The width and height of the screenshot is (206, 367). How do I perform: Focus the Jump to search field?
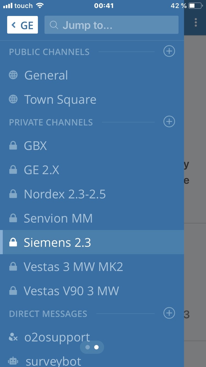pyautogui.click(x=112, y=25)
